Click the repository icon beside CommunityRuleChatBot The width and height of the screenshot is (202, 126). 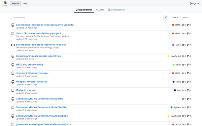(x=13, y=108)
